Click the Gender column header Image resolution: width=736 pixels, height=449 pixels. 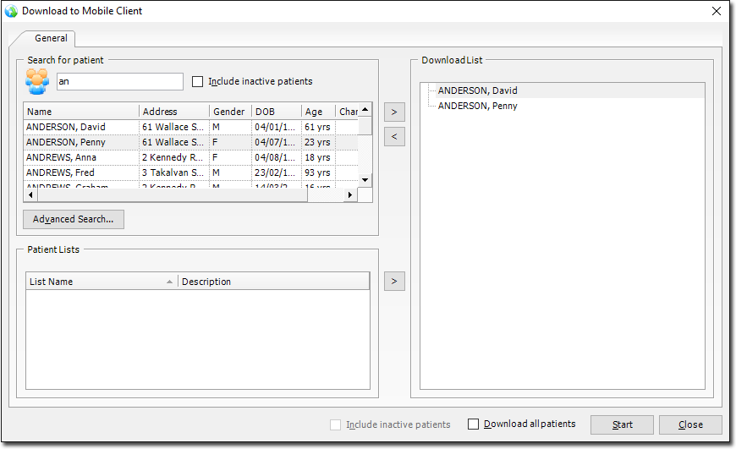coord(230,112)
